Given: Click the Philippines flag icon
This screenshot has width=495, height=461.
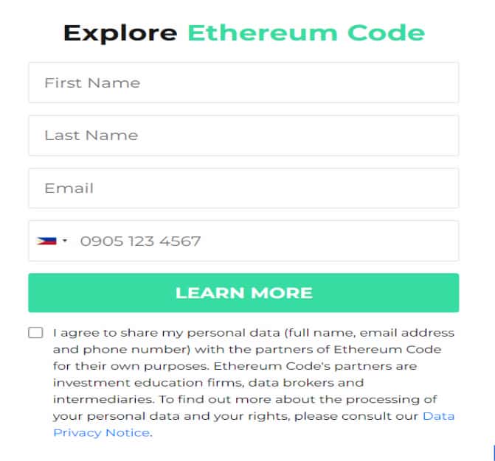Looking at the screenshot, I should point(46,241).
